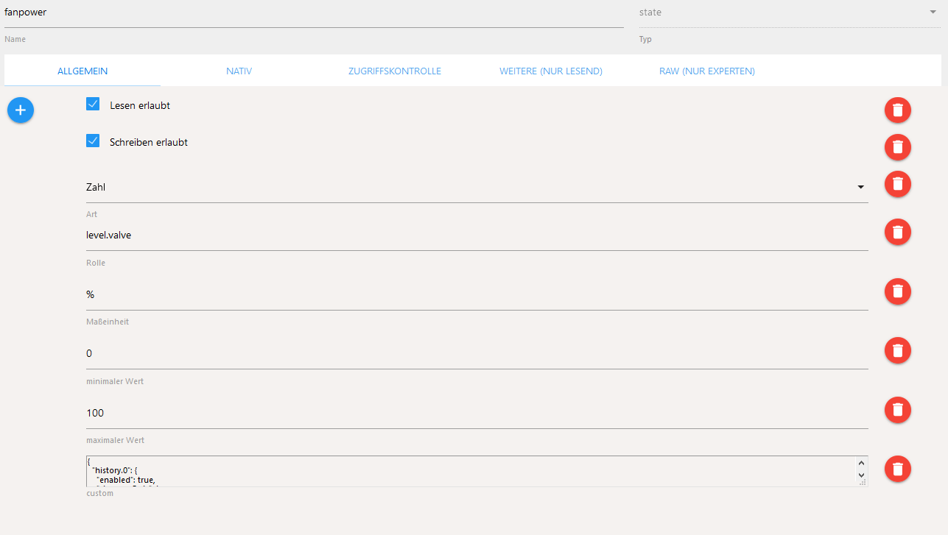
Task: Toggle the 'Schreiben erlaubt' checkbox
Action: (93, 141)
